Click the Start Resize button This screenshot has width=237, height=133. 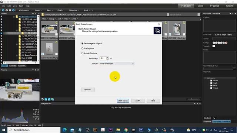pyautogui.click(x=123, y=100)
